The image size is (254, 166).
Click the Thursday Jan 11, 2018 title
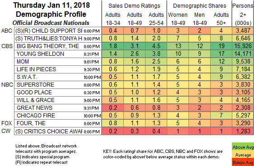click(x=52, y=5)
